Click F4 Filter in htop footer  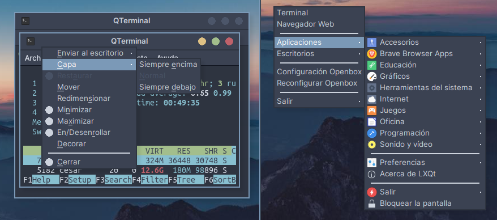pos(150,180)
